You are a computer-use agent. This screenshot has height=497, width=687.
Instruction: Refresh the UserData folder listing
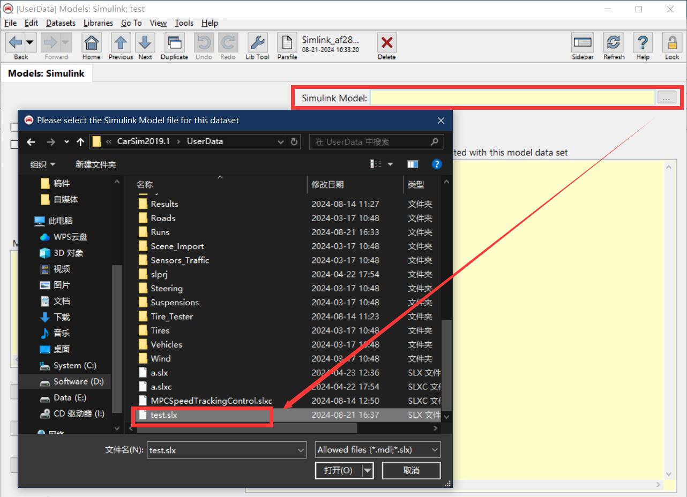coord(294,142)
